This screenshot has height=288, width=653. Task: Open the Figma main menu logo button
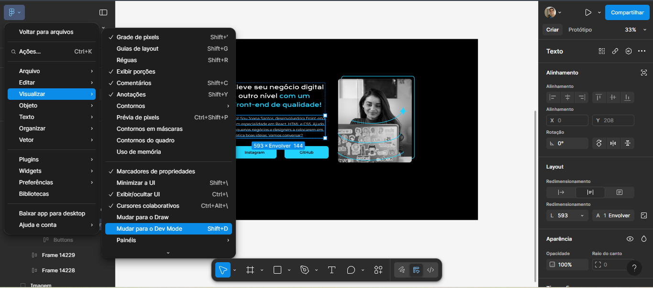click(14, 12)
